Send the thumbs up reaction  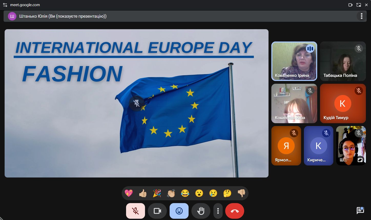click(143, 193)
